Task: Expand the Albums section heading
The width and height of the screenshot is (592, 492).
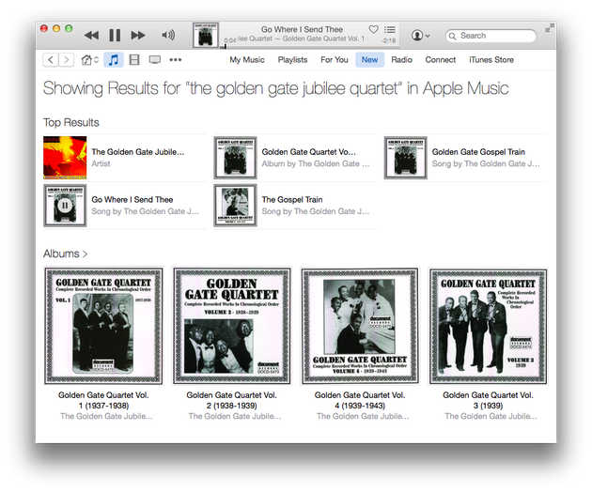Action: (x=65, y=254)
